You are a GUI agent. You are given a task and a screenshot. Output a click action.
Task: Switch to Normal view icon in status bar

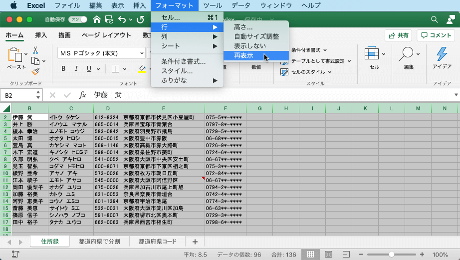(310, 255)
